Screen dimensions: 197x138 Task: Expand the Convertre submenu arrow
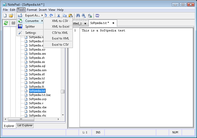[x=42, y=21]
